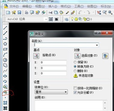Open the Layer Properties Manager
This screenshot has height=111, width=114.
click(x=66, y=19)
